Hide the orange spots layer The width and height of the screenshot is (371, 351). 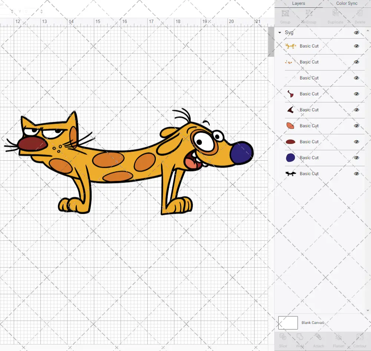(356, 62)
